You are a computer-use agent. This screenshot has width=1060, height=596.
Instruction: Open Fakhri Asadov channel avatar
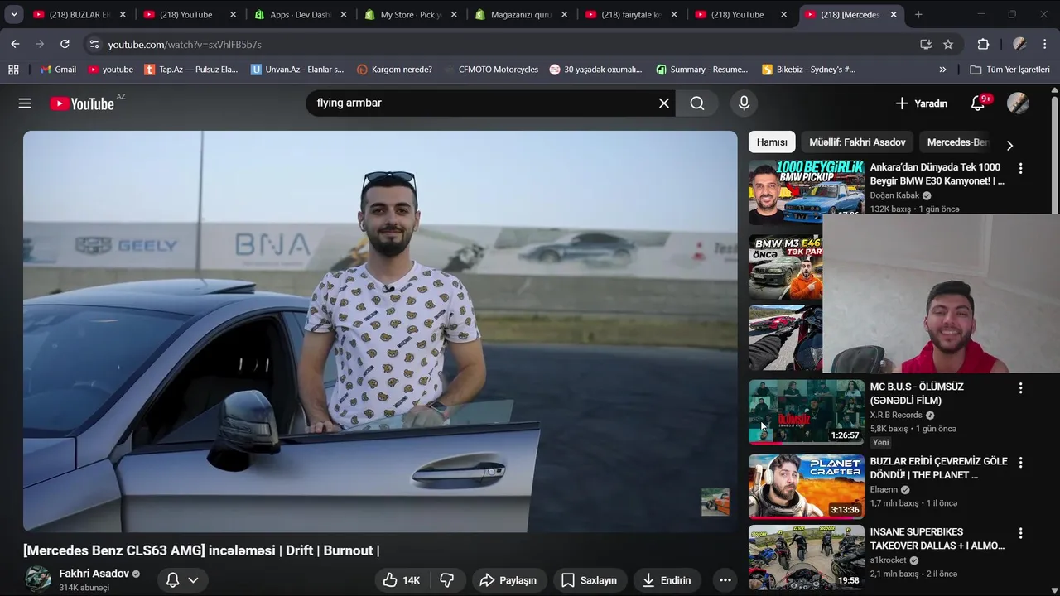(37, 579)
